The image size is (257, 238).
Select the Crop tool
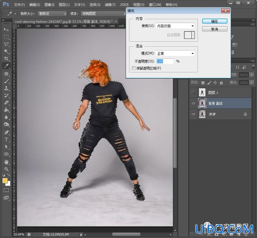click(6, 58)
